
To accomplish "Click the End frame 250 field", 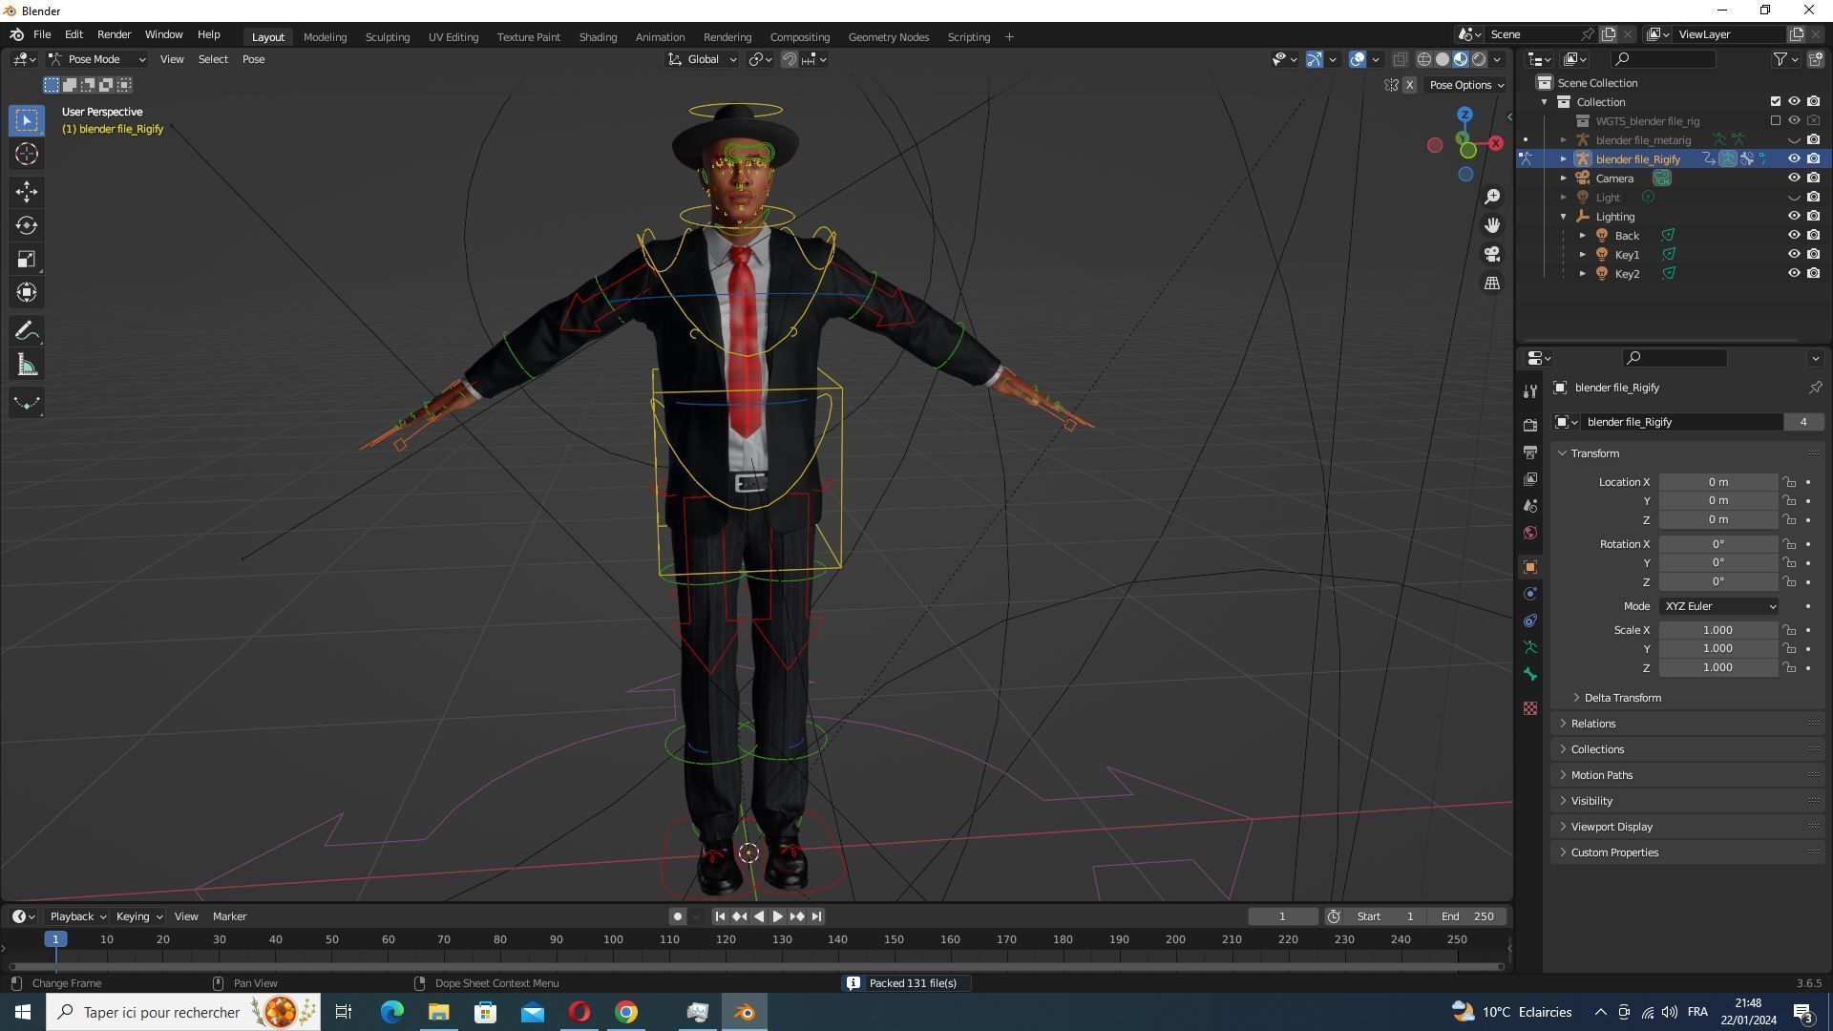I will (x=1468, y=916).
